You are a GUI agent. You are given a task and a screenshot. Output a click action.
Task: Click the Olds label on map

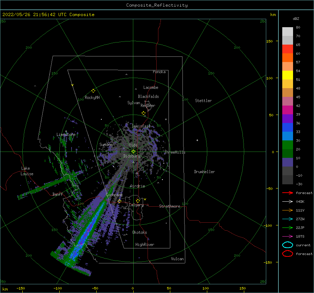pos(133,145)
